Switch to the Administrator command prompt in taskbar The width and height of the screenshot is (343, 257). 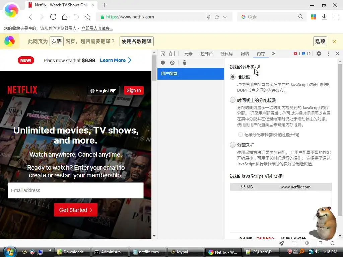click(x=110, y=252)
